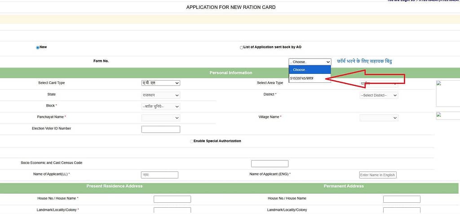Expand the Block dropdown
460x214 pixels.
tap(160, 107)
